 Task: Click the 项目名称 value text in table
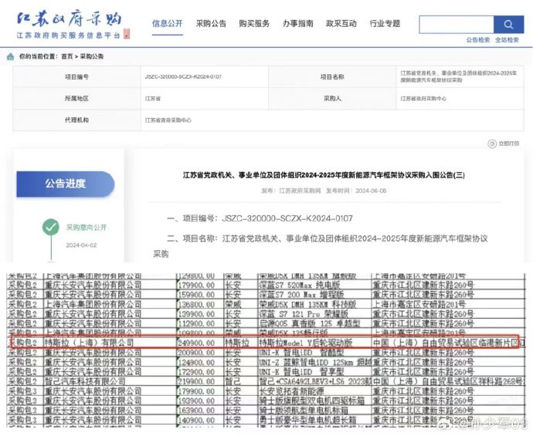tap(459, 76)
